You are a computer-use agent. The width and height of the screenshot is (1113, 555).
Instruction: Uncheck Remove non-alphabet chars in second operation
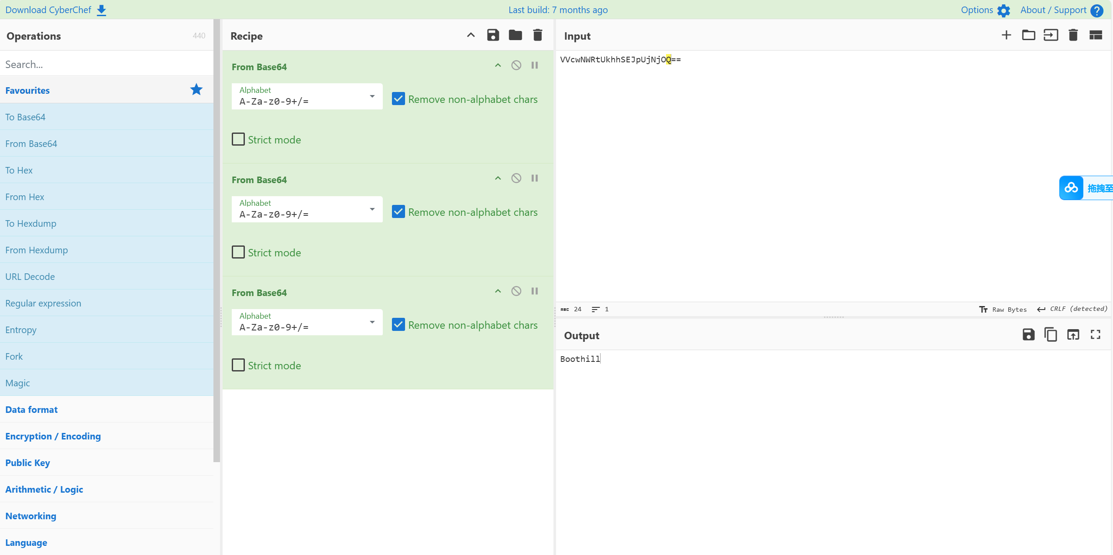[398, 212]
